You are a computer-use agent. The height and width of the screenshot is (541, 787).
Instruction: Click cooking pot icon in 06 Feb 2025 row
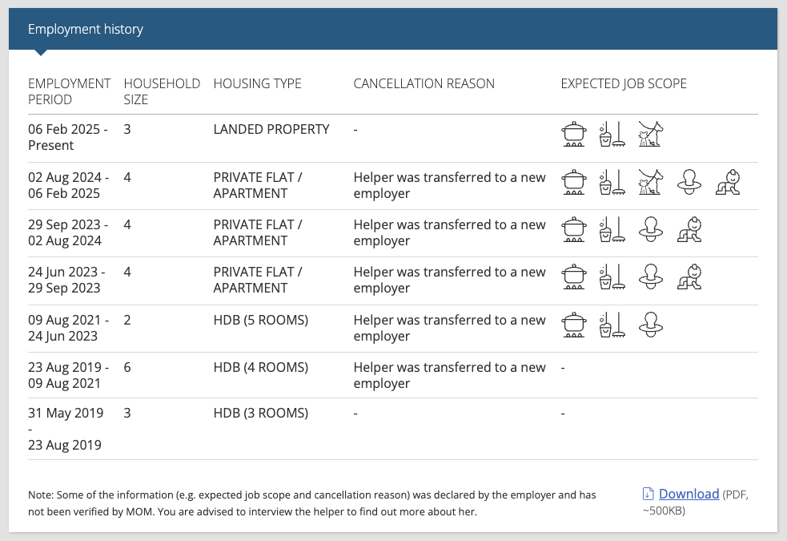pyautogui.click(x=574, y=134)
